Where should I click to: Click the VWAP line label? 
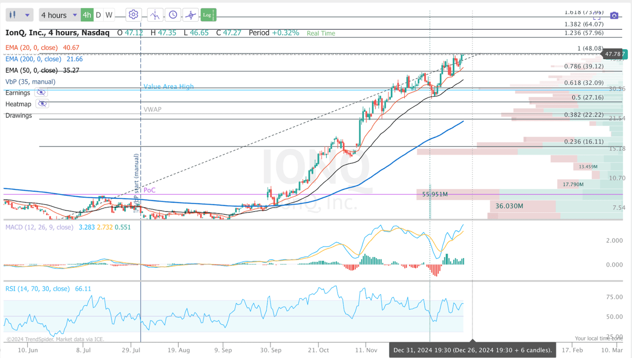pos(153,109)
